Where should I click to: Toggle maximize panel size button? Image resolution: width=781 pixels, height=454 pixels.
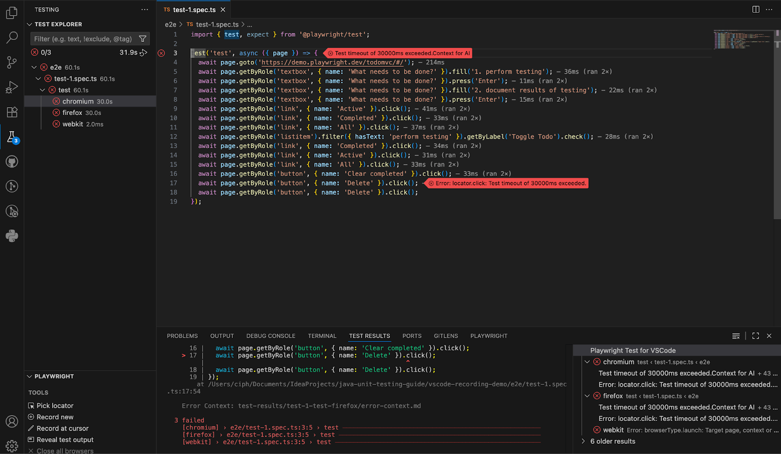click(756, 336)
